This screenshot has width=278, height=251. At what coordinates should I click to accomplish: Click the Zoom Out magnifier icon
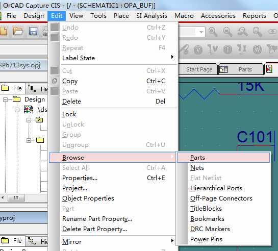tap(228, 32)
